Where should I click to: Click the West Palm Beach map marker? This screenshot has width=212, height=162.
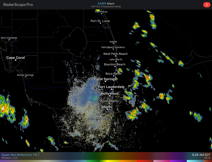[x=116, y=56]
